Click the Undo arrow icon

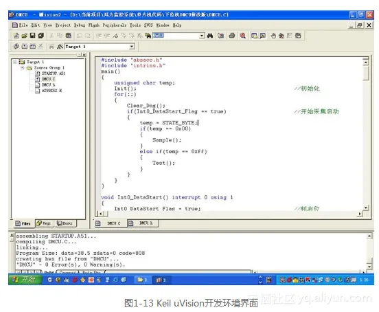pyautogui.click(x=79, y=36)
